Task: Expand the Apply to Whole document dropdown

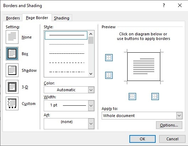Action: (x=142, y=116)
